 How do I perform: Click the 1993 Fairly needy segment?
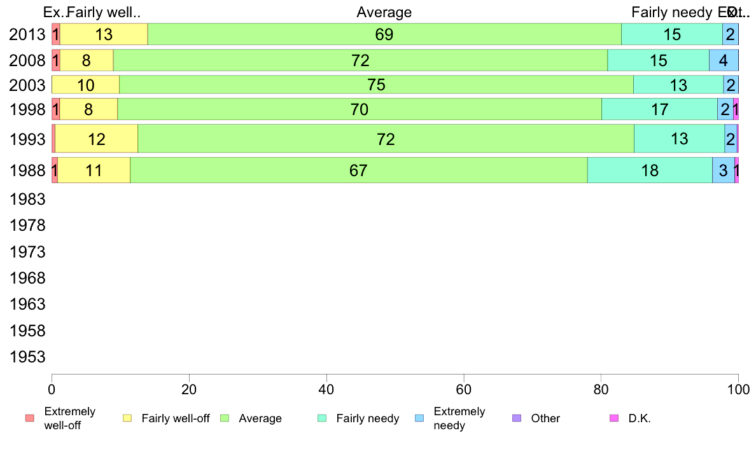tap(679, 139)
